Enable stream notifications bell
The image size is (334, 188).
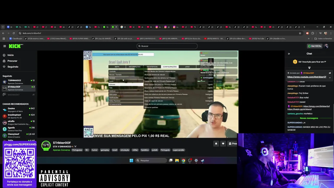click(216, 144)
